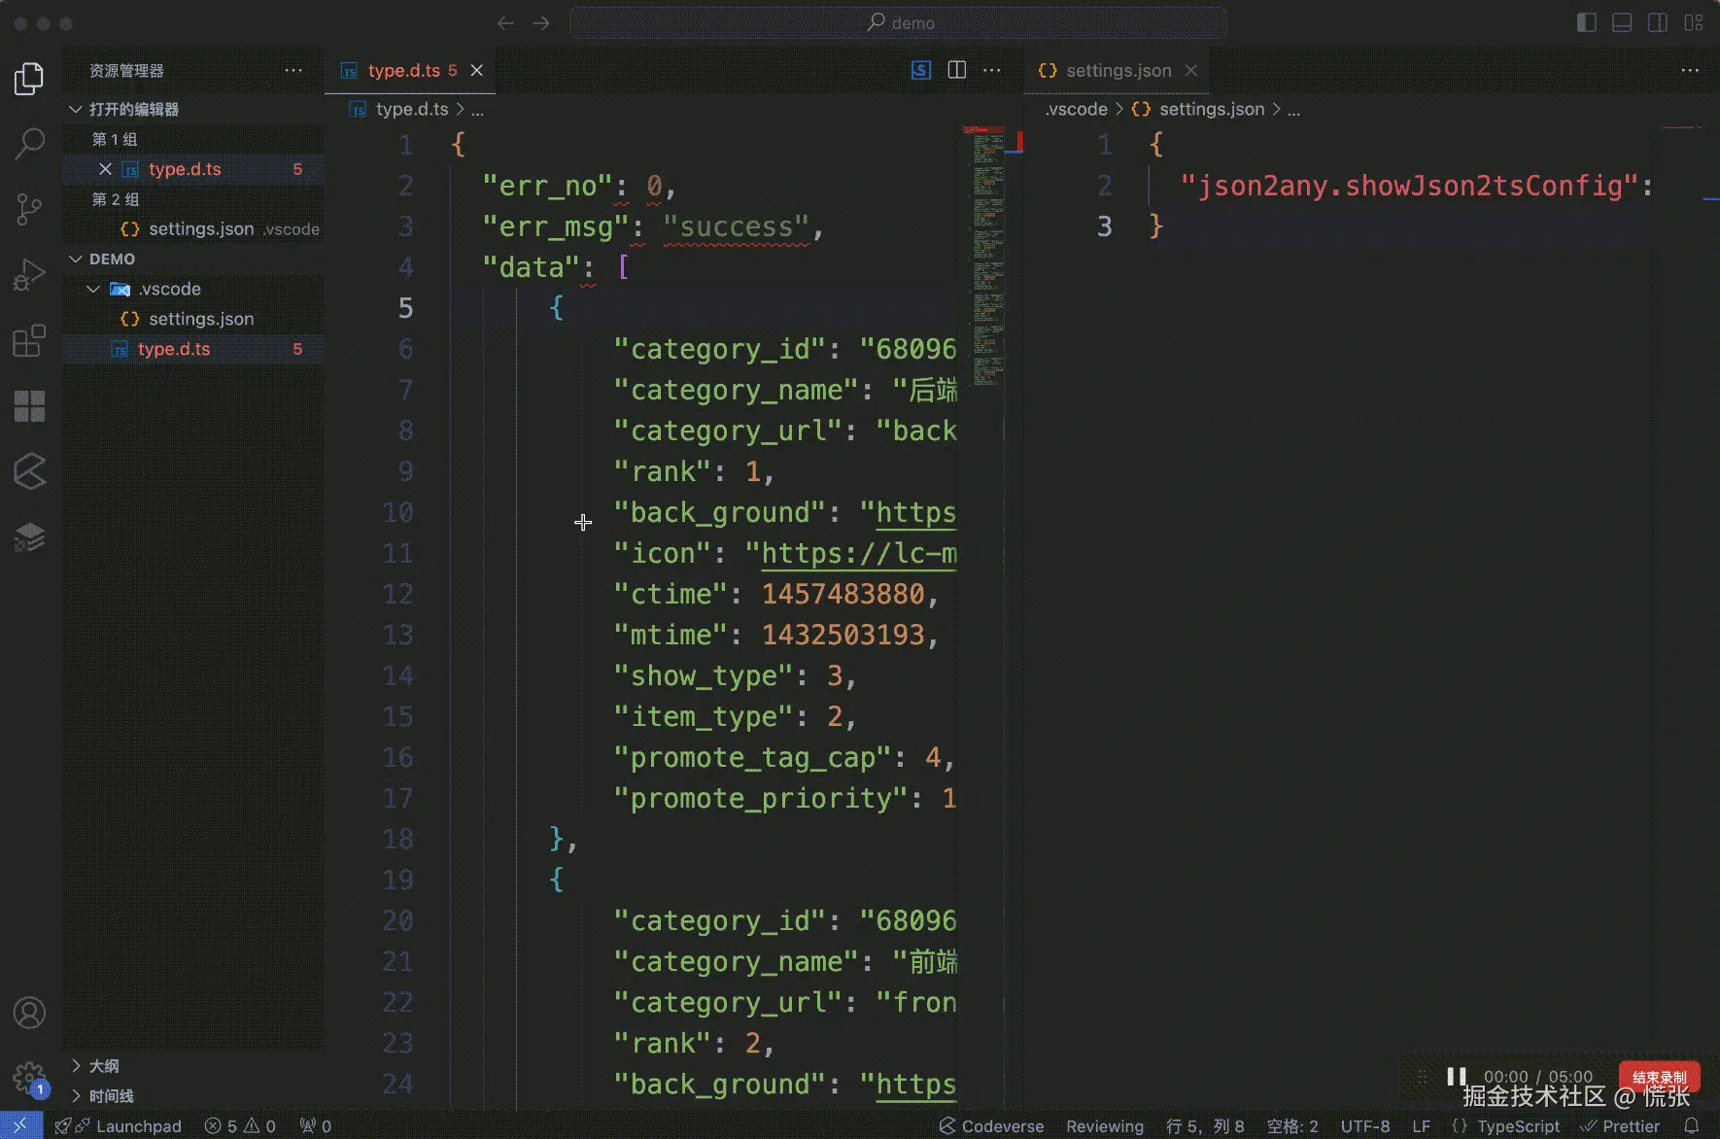Open breadcrumb dropdown after settings.json
The width and height of the screenshot is (1720, 1139).
pos(1293,110)
